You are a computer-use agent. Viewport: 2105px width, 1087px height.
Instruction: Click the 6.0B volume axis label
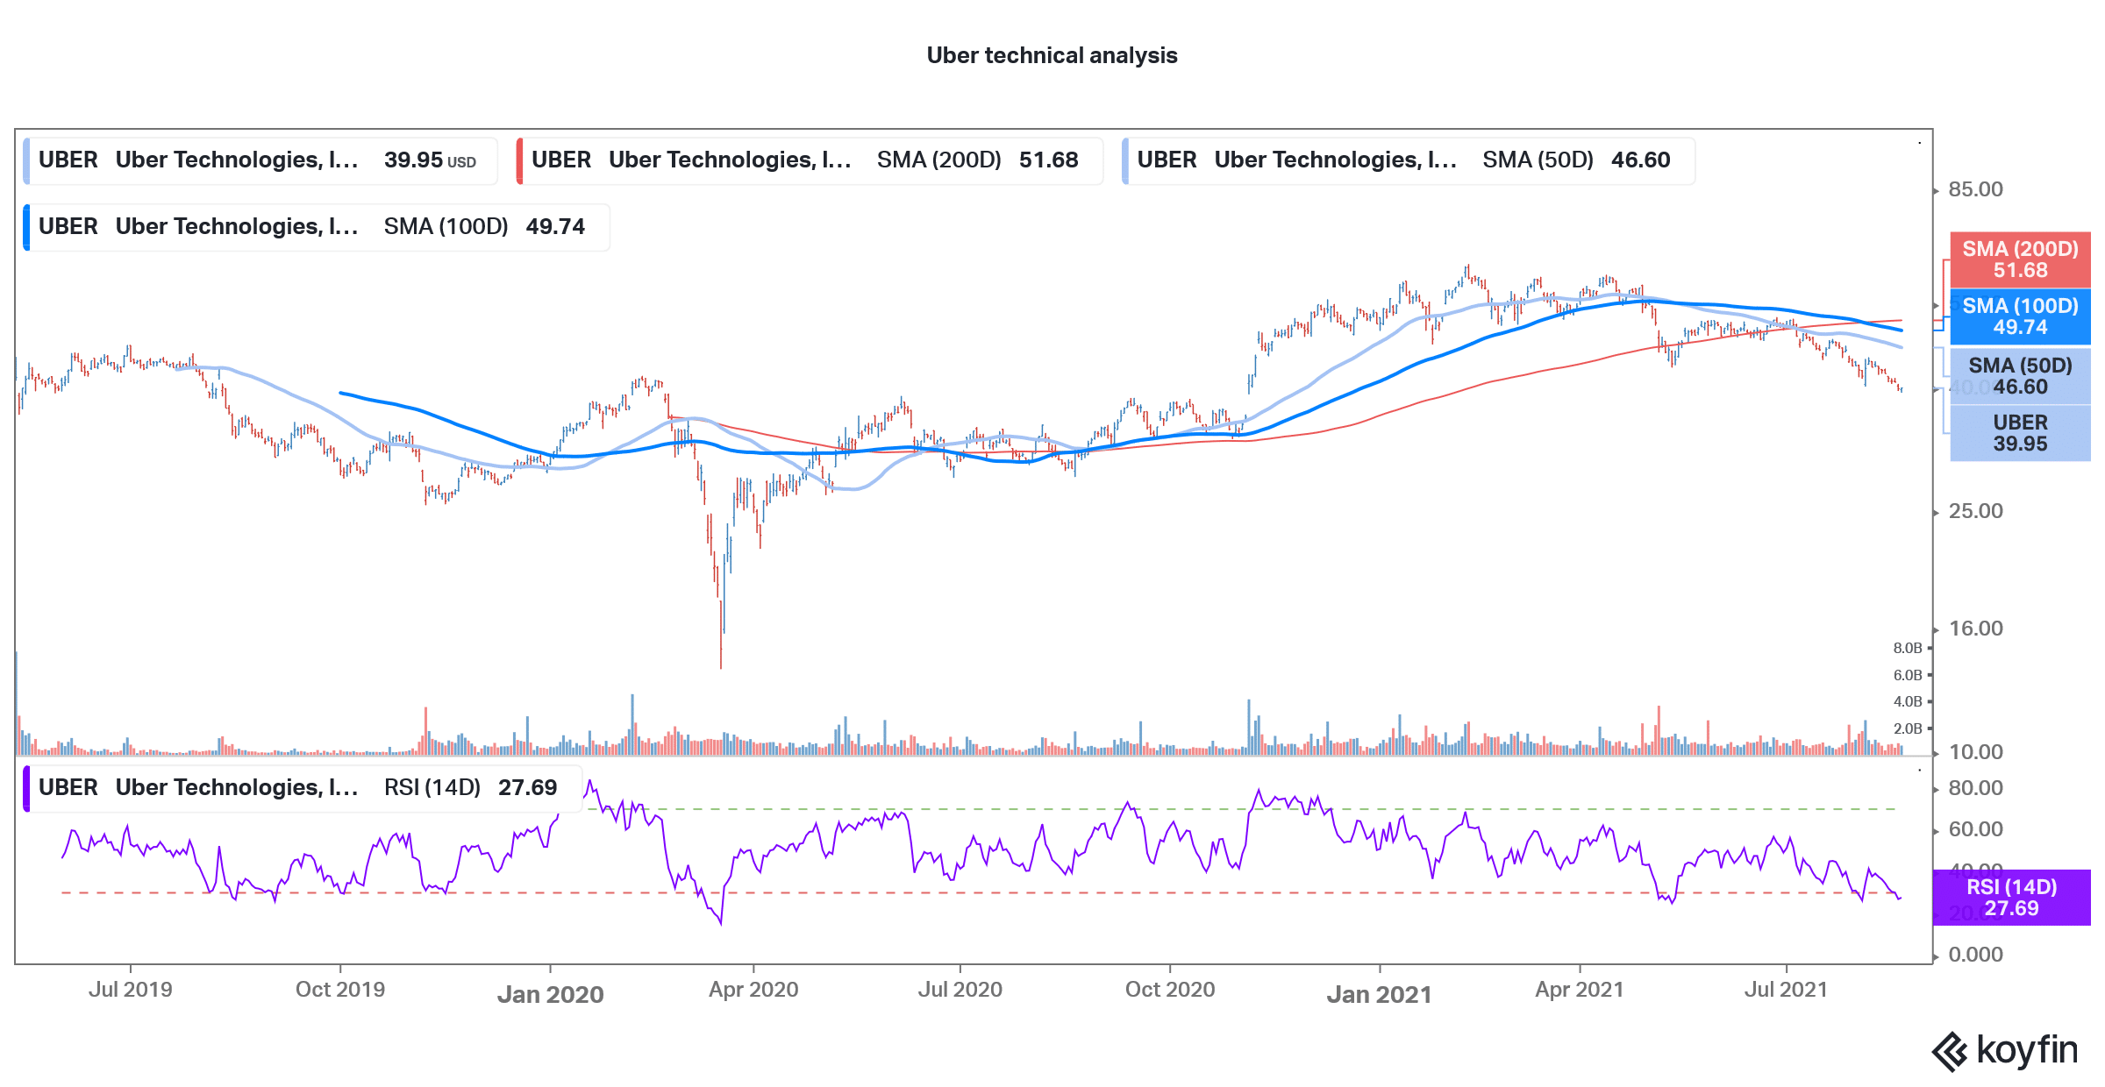tap(1907, 676)
